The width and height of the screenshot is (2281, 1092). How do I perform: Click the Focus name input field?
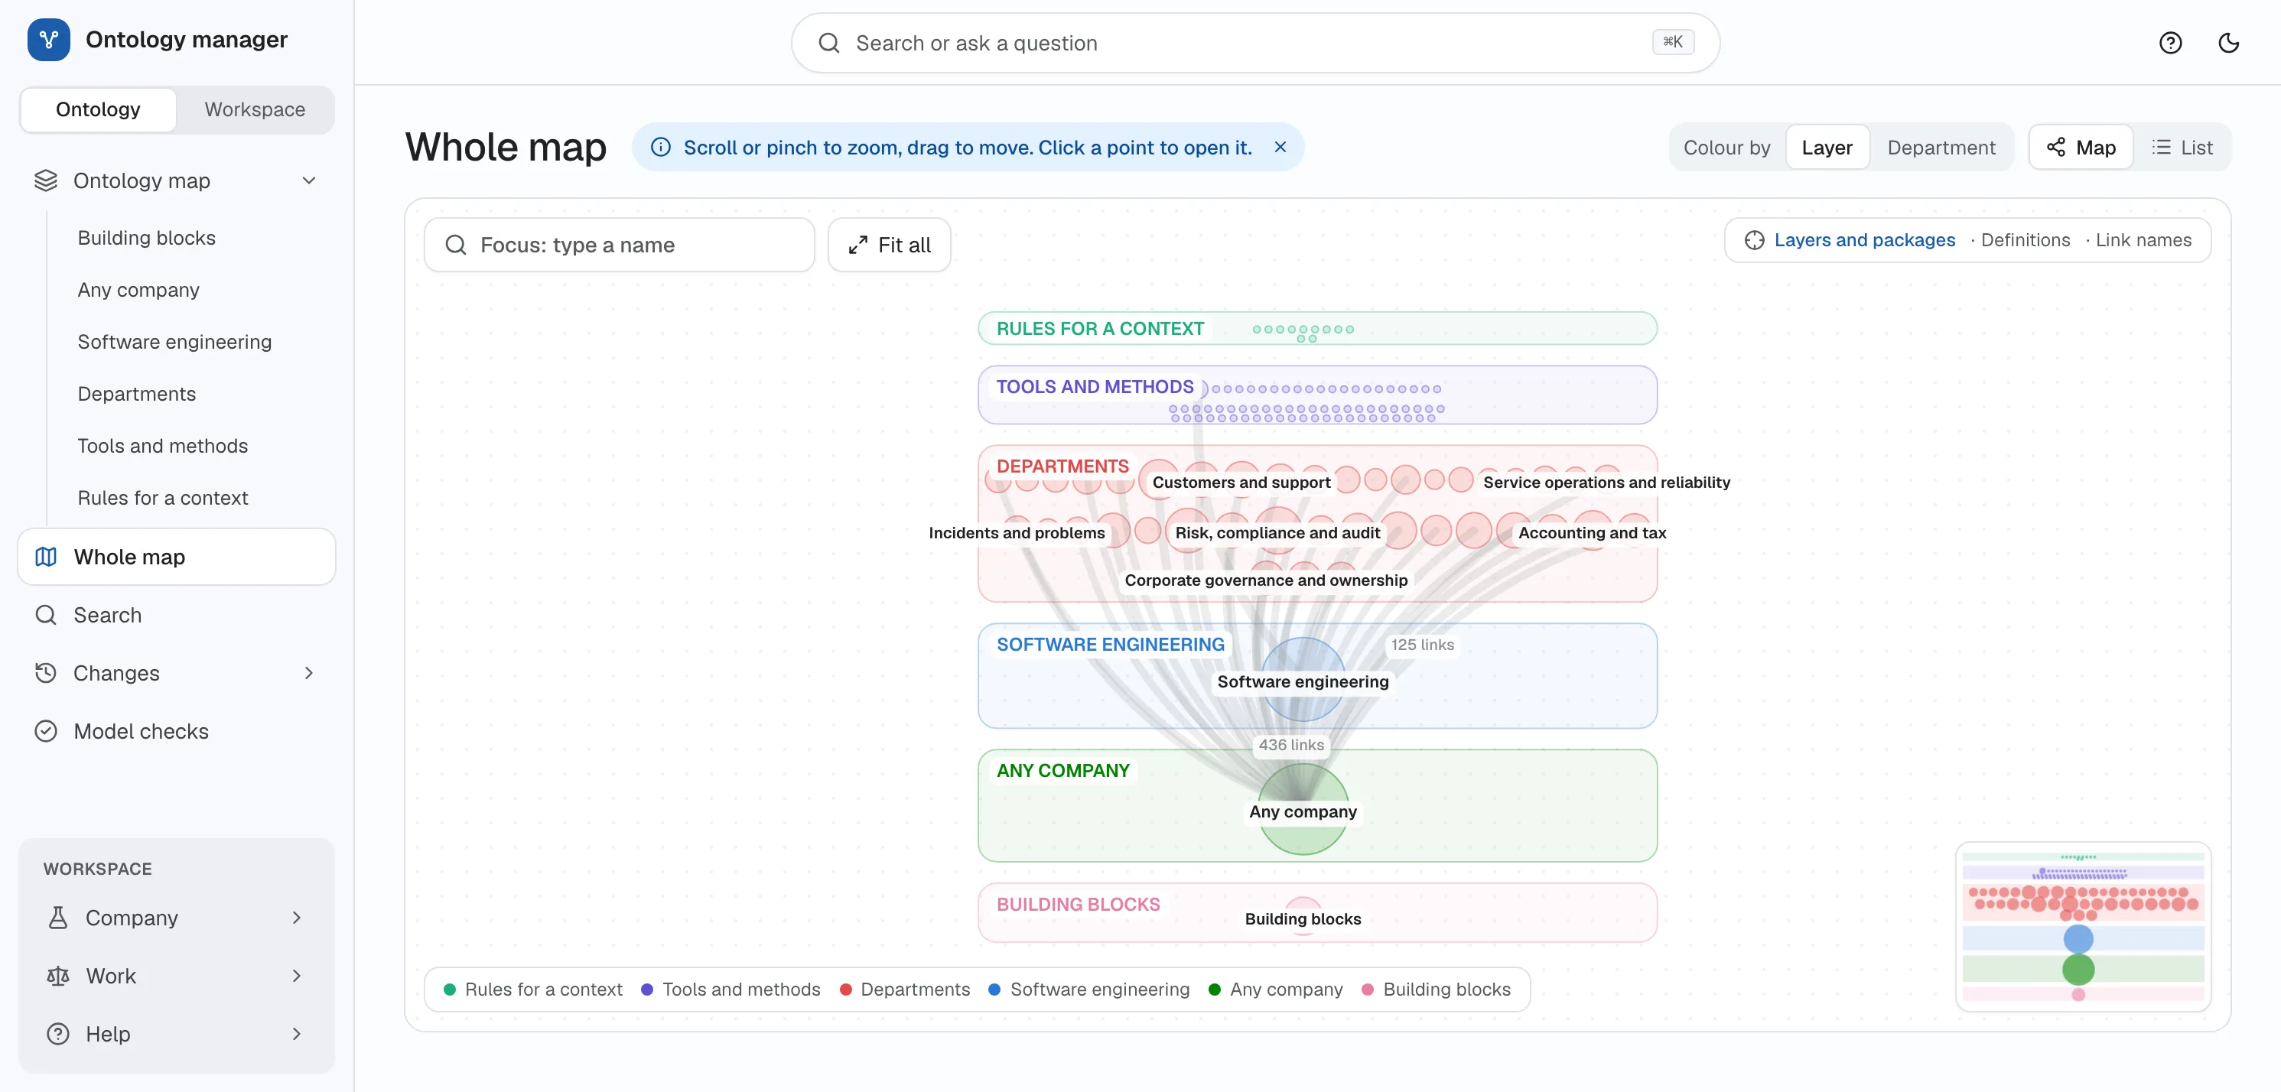[619, 245]
